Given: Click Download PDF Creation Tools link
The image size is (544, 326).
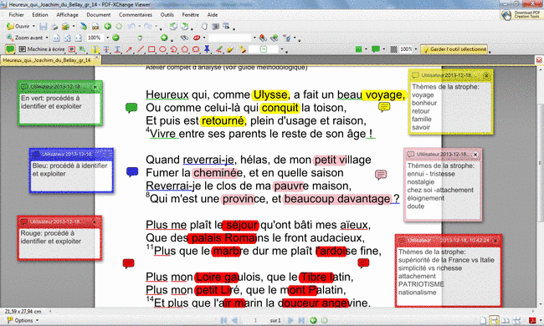Looking at the screenshot, I should click(x=521, y=14).
